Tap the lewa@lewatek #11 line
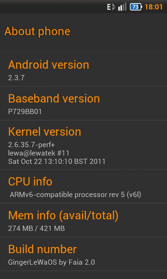 coord(39,153)
